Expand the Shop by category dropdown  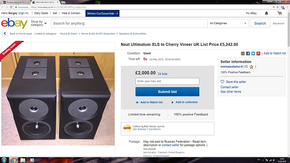tap(39, 23)
